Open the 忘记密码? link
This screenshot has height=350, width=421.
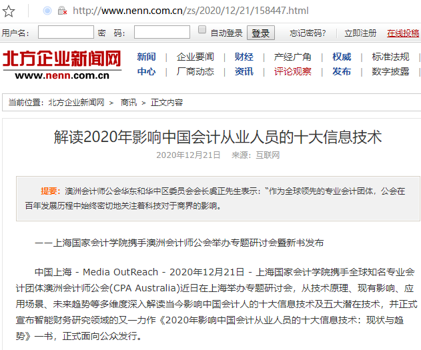click(x=308, y=33)
